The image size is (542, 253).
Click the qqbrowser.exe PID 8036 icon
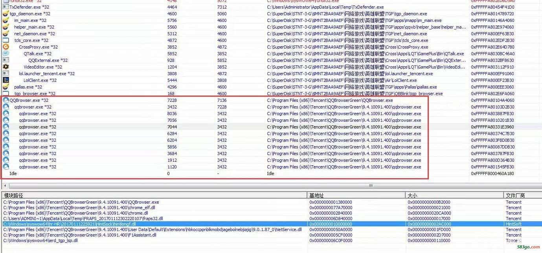pyautogui.click(x=6, y=114)
